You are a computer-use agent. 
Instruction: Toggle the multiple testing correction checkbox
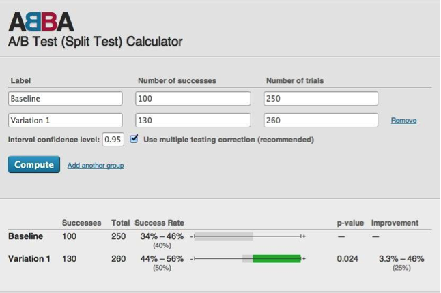[x=134, y=140]
